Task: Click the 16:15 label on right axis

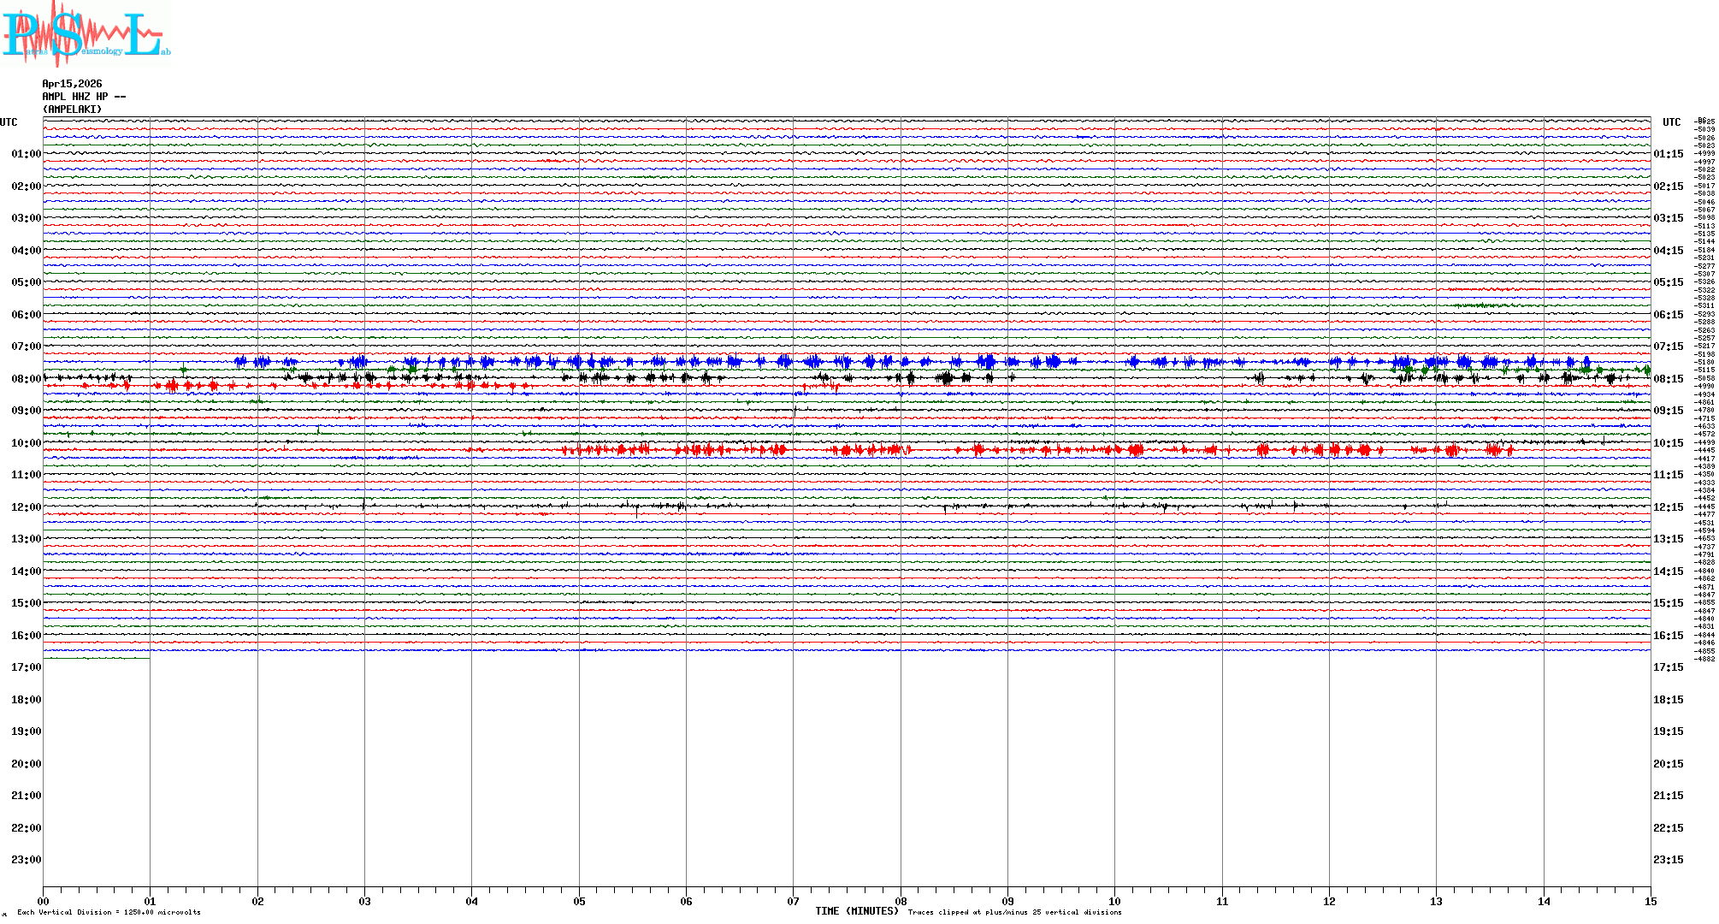Action: [1668, 636]
